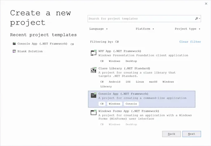The width and height of the screenshot is (211, 146).
Task: Select the Blank Solution recent template
Action: point(30,51)
